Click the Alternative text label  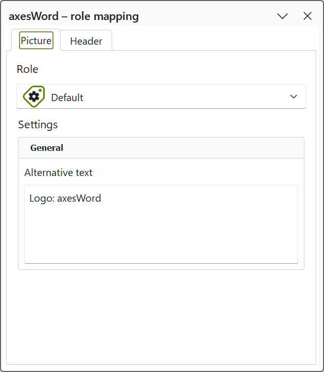[58, 172]
